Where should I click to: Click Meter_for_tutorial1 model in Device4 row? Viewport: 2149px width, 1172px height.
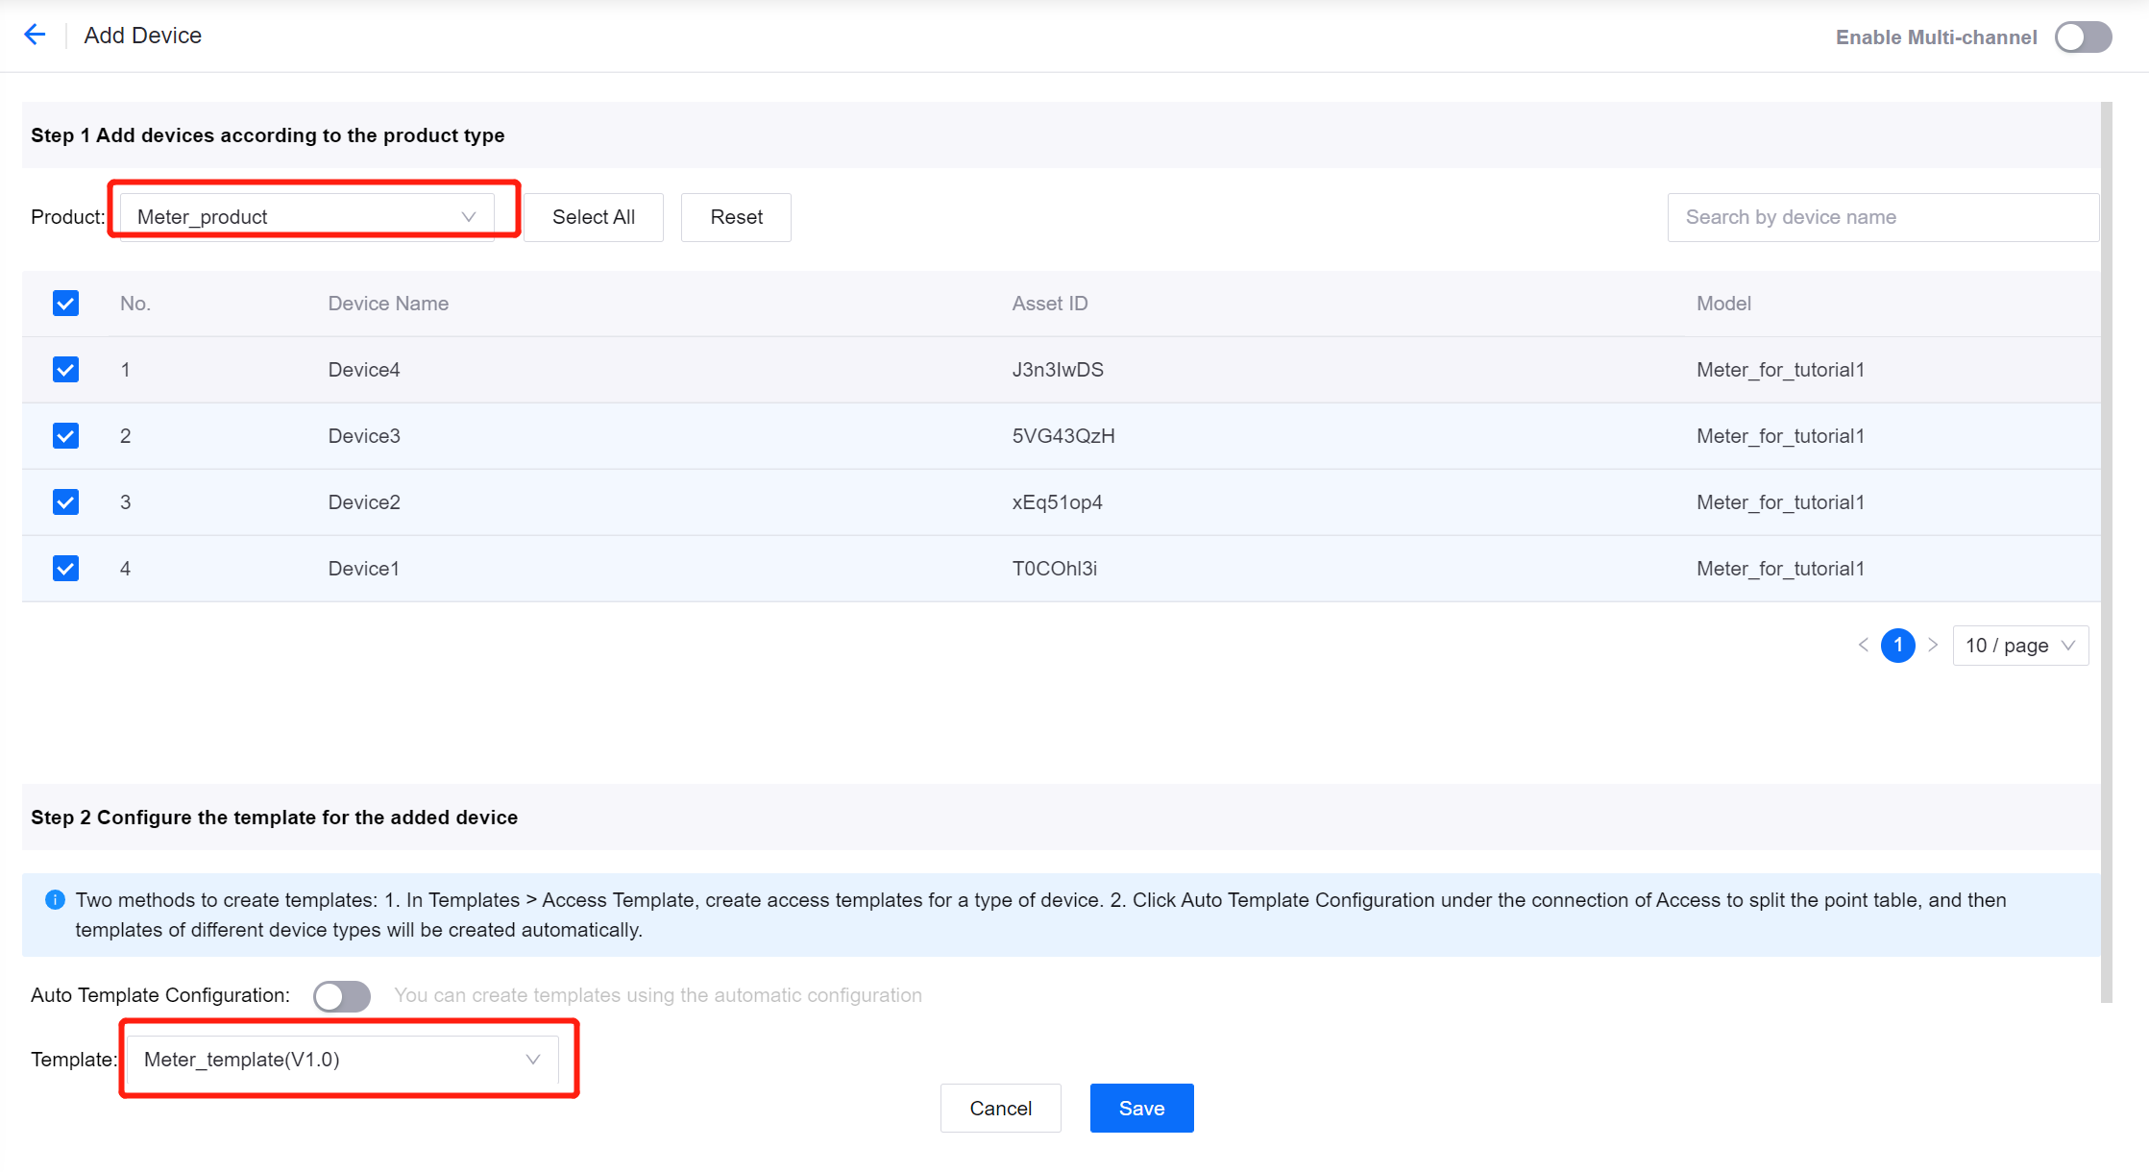[1780, 370]
